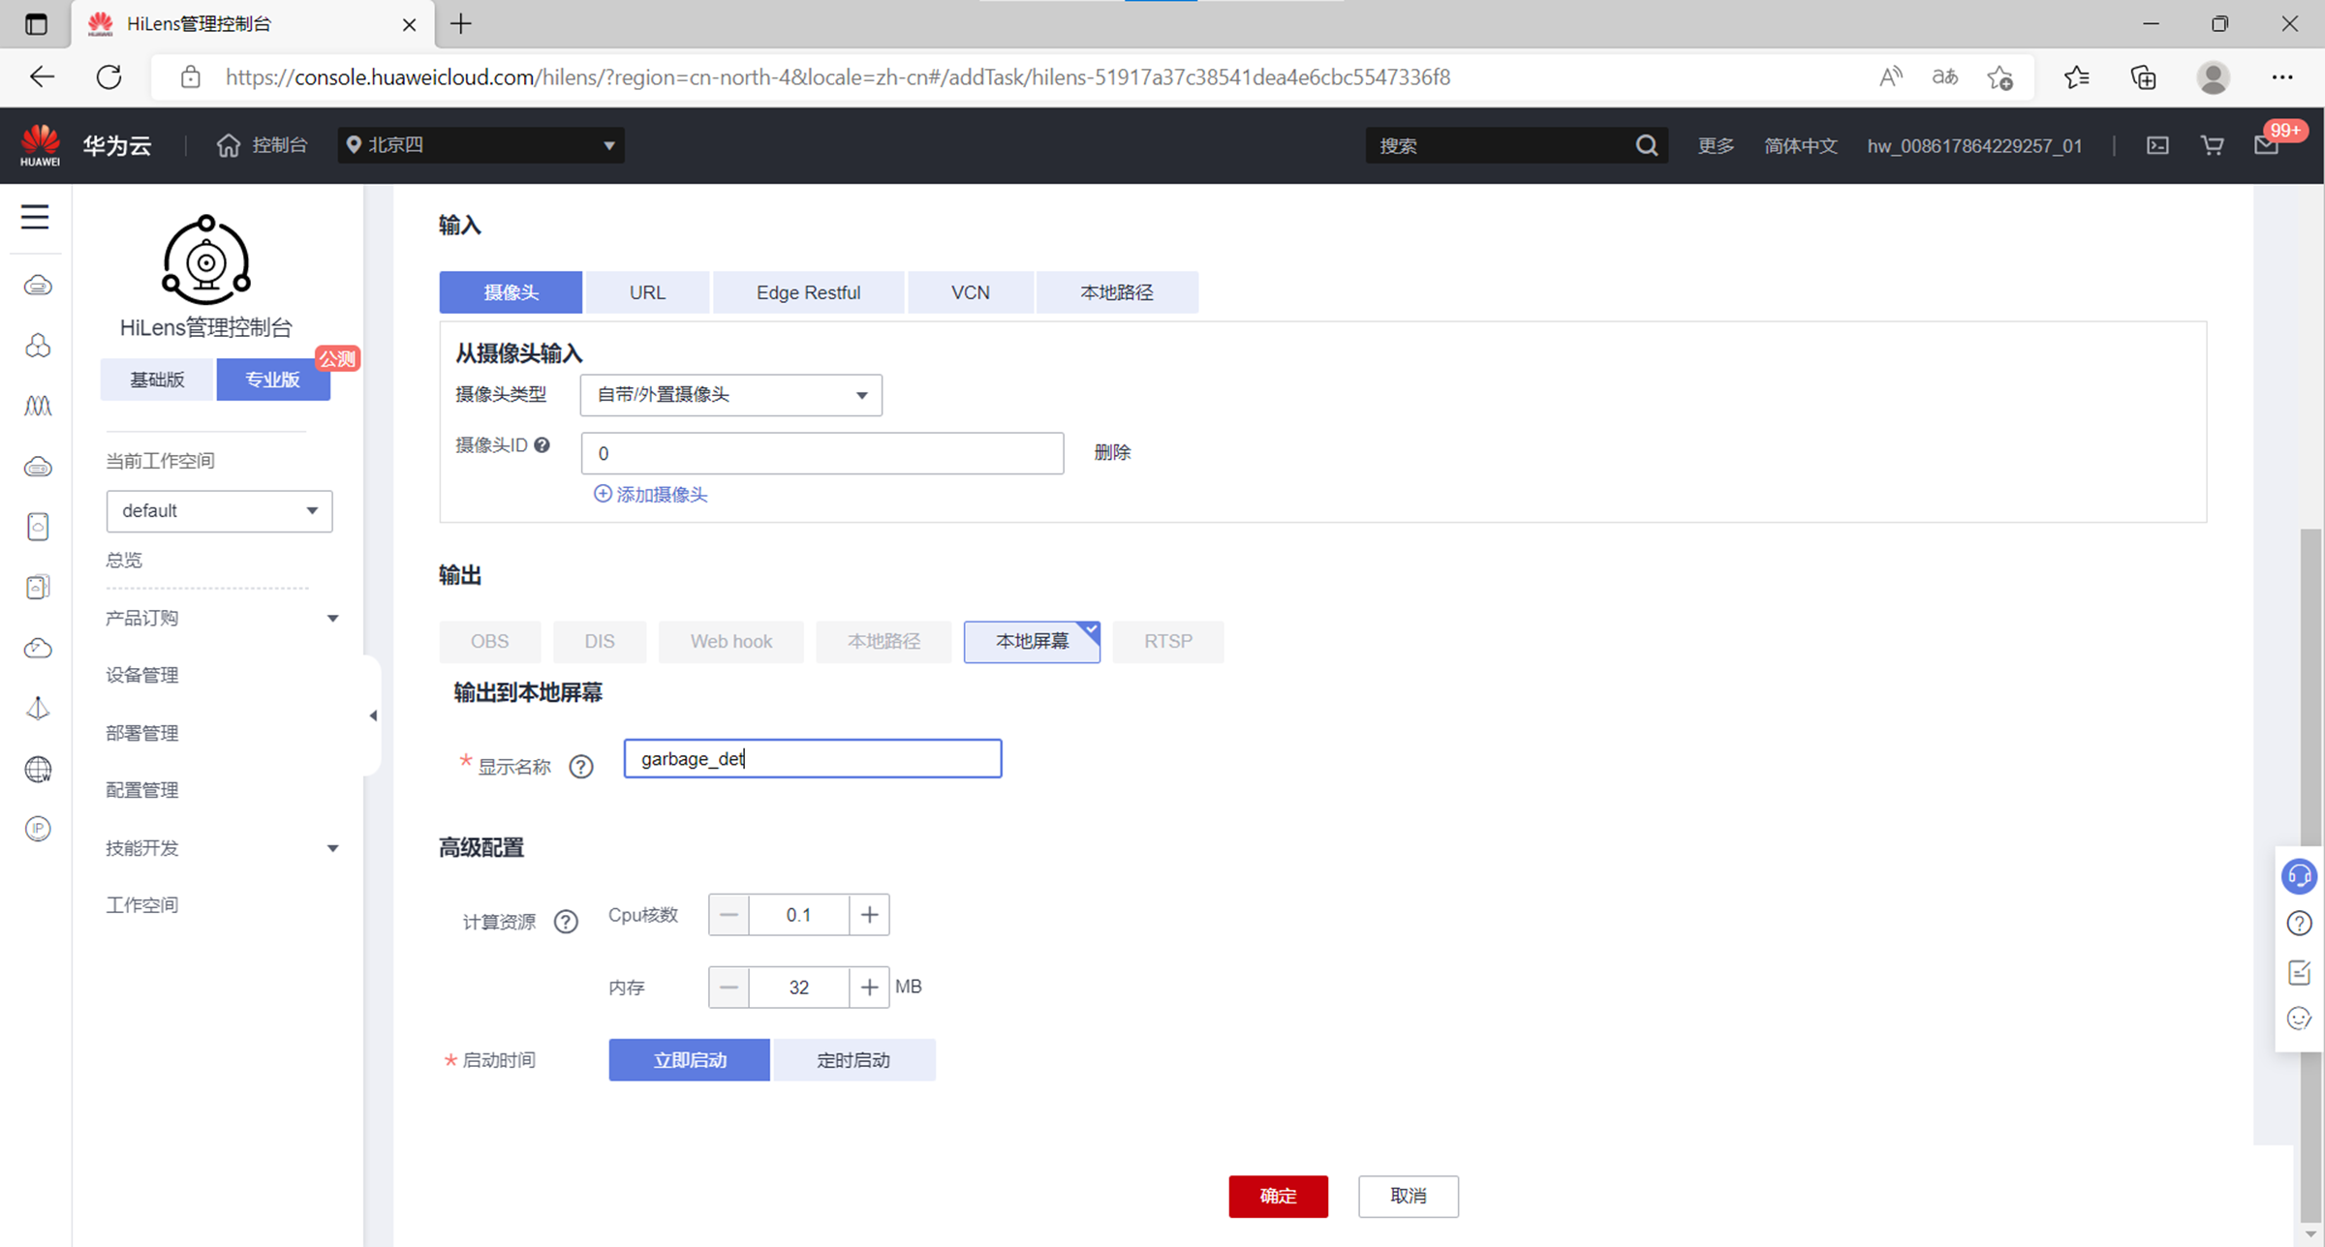Open the default workspace dropdown

pos(219,511)
